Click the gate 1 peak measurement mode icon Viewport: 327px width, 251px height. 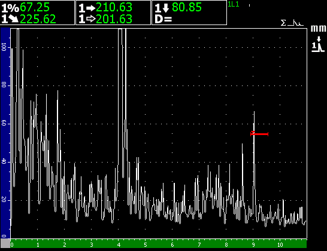click(x=318, y=44)
